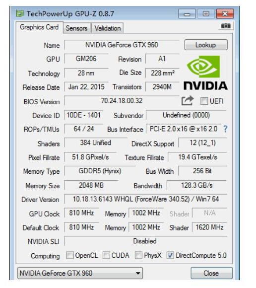This screenshot has width=256, height=288.
Task: Click the bus interface question mark
Action: click(x=225, y=129)
